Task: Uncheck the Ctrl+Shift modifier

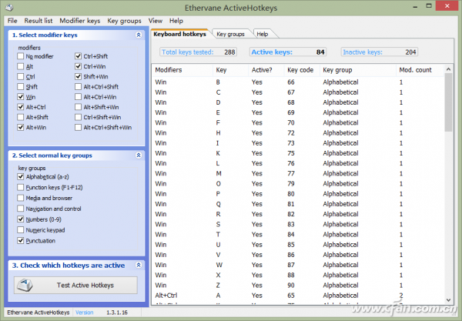Action: point(79,57)
